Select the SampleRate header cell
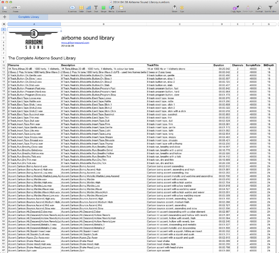Viewport: 279px width, 253px height. point(253,65)
